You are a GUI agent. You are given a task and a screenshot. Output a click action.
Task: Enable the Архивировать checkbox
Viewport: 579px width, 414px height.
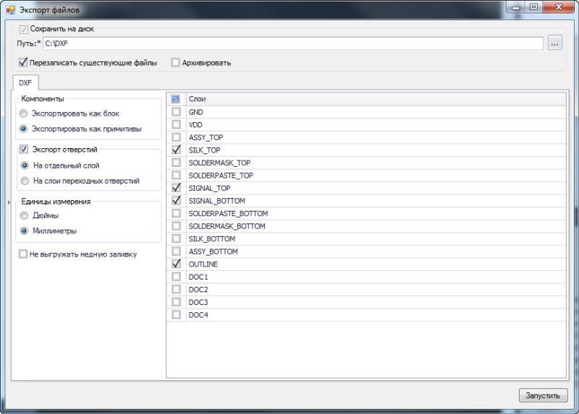[x=176, y=63]
